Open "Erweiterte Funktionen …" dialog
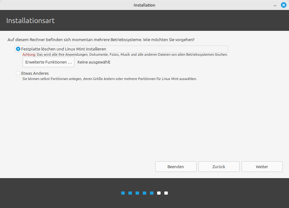 pos(48,62)
